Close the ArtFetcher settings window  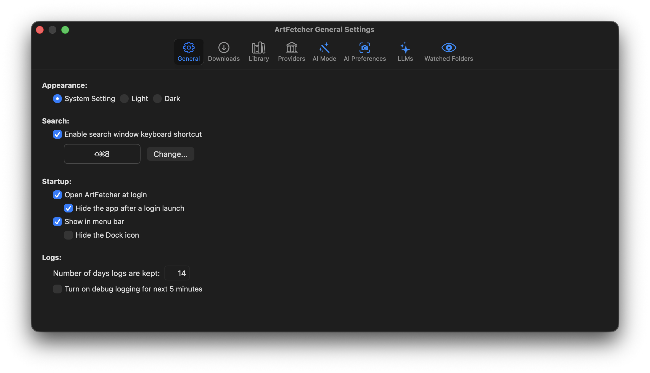[x=40, y=30]
